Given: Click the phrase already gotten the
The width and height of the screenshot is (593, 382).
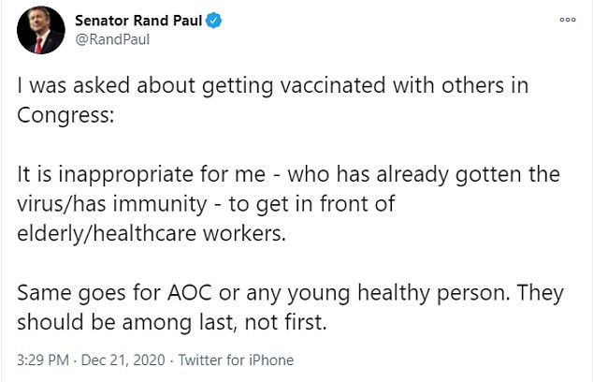Looking at the screenshot, I should pyautogui.click(x=470, y=173).
